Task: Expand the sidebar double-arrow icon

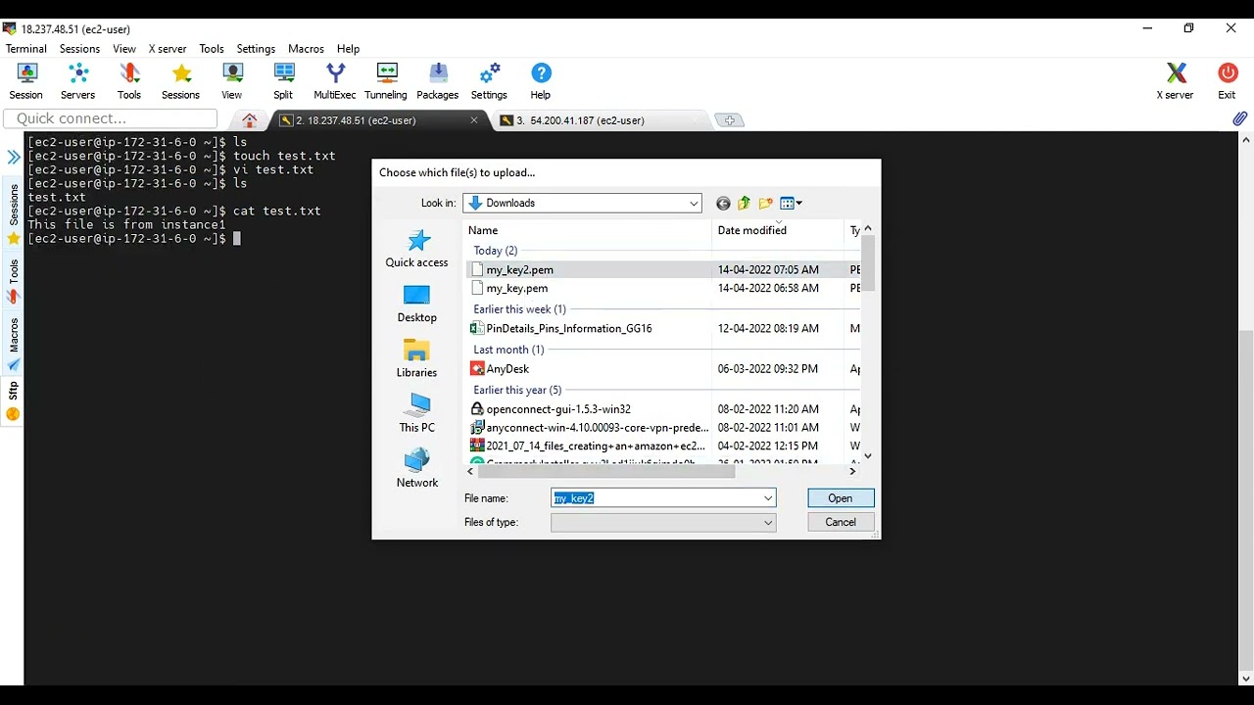Action: 14,157
